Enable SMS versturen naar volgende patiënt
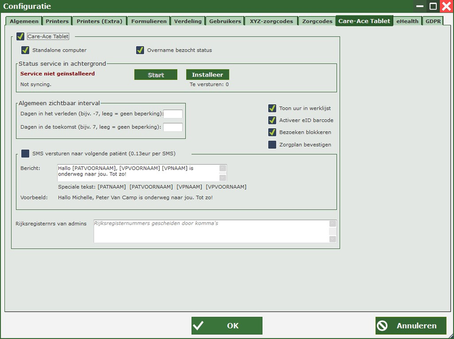The image size is (454, 339). click(25, 153)
